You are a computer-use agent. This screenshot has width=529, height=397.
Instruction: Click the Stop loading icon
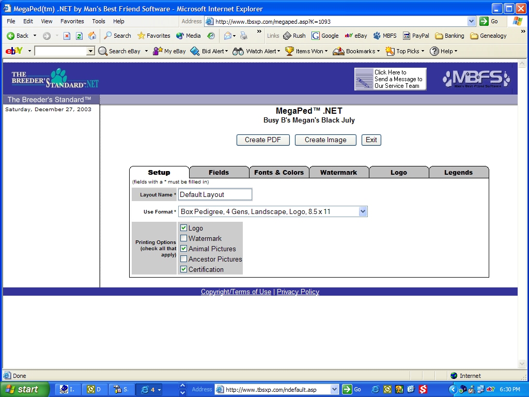coord(67,36)
